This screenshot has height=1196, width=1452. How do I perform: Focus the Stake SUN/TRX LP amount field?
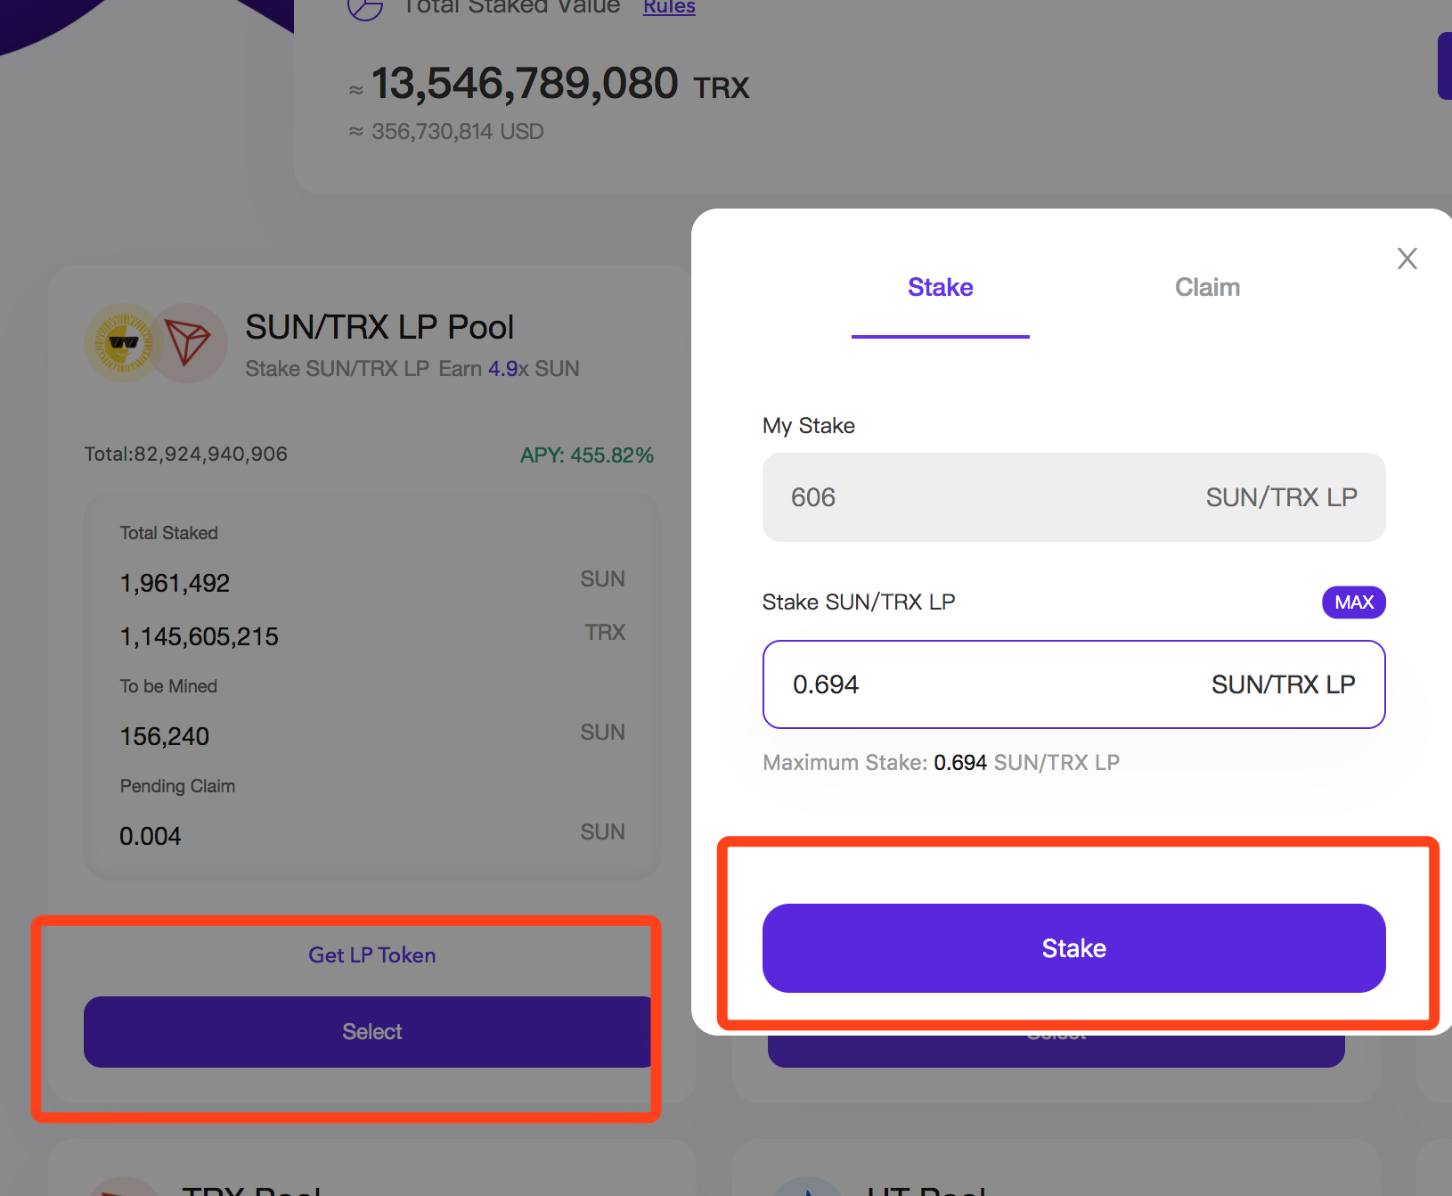coord(1074,684)
